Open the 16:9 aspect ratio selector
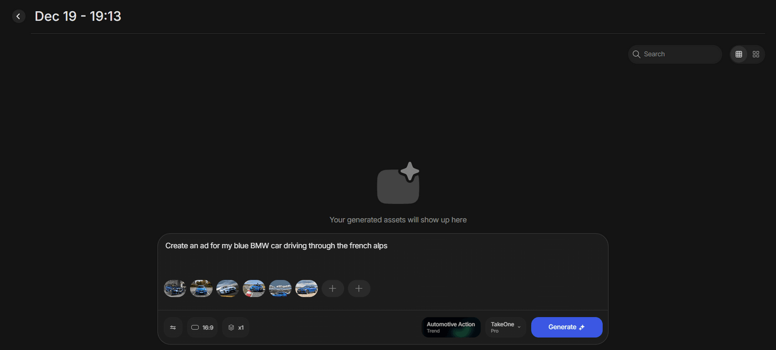The image size is (776, 350). (x=202, y=327)
